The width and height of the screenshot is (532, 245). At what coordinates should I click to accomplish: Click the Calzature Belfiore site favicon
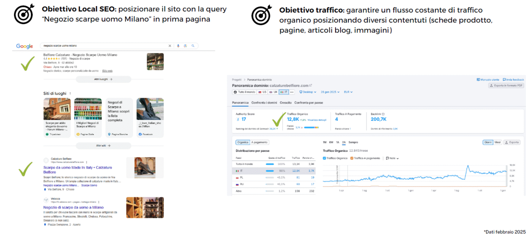coord(46,160)
